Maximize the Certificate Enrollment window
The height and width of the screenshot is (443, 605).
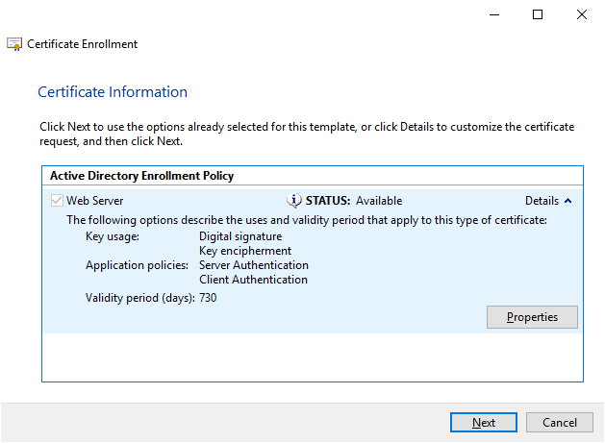(538, 15)
